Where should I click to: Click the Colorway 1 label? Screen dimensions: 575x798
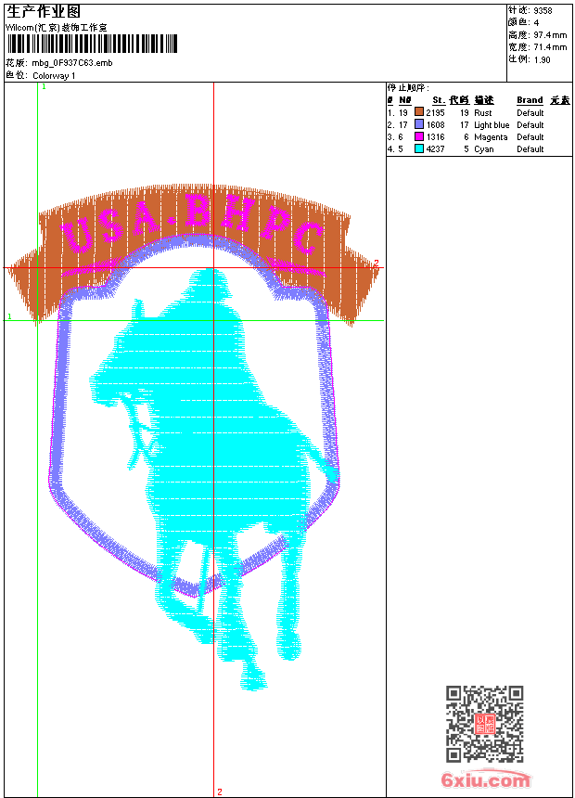tap(54, 76)
